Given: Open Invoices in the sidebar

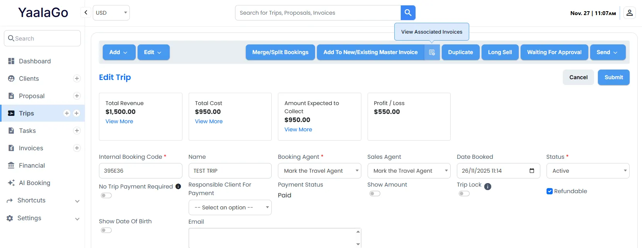Looking at the screenshot, I should tap(31, 148).
